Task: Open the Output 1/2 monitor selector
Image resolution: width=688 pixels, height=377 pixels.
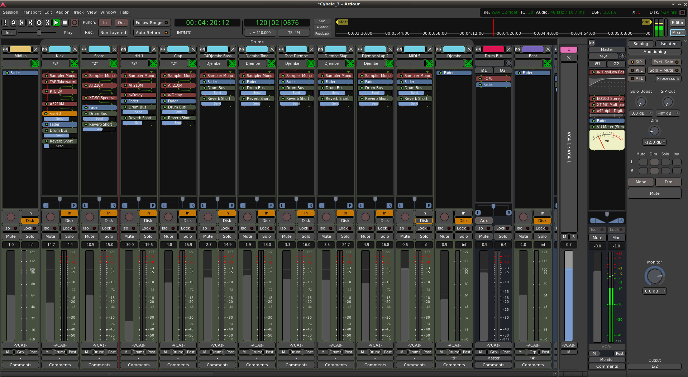Action: click(x=654, y=366)
